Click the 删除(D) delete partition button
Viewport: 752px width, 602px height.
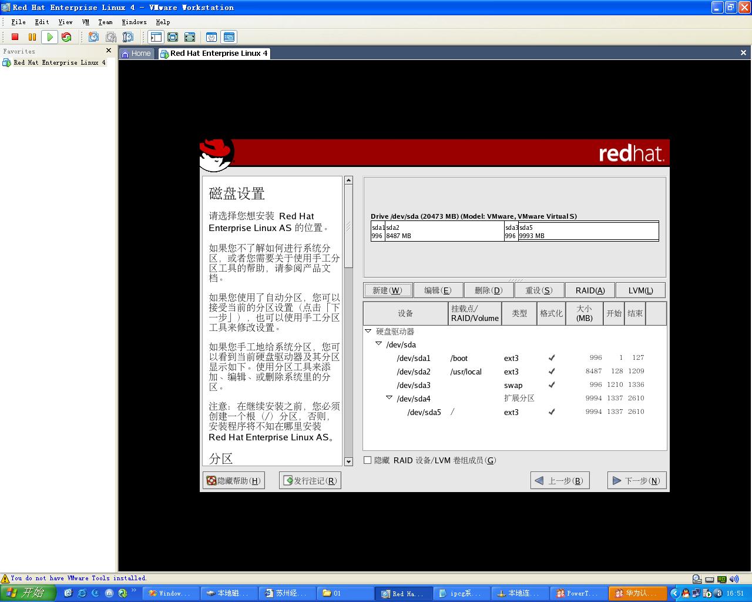coord(488,290)
